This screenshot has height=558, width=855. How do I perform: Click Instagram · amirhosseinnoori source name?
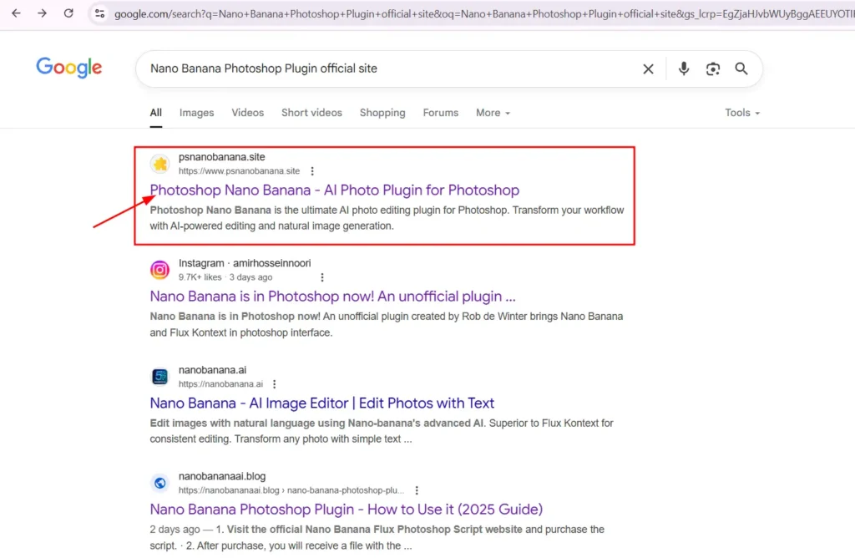point(245,263)
